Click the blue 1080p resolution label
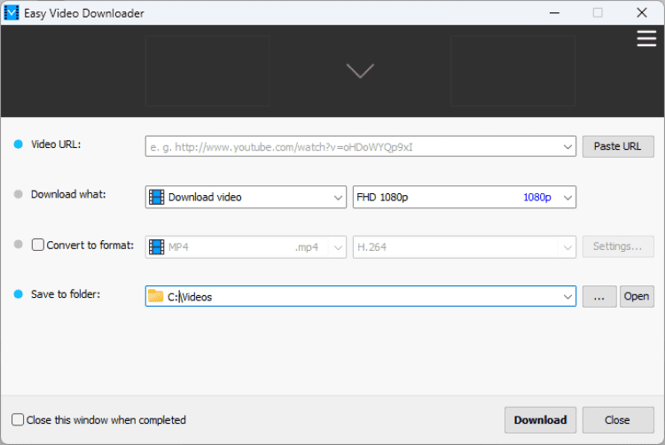Viewport: 665px width, 445px height. coord(537,198)
